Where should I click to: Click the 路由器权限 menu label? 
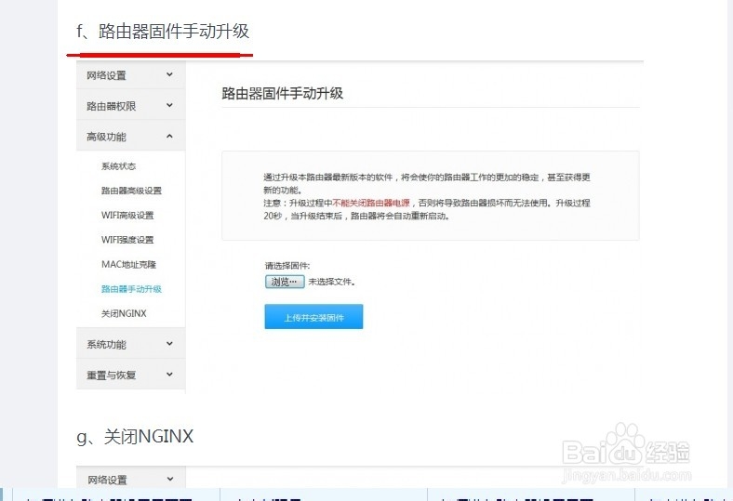coord(112,106)
